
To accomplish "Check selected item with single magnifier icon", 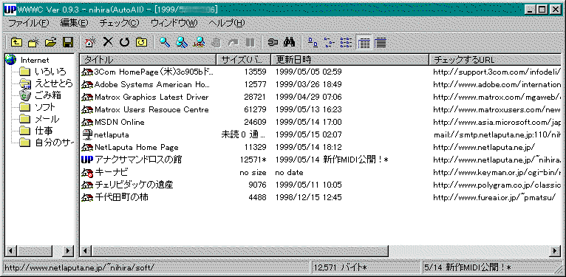I will click(165, 42).
